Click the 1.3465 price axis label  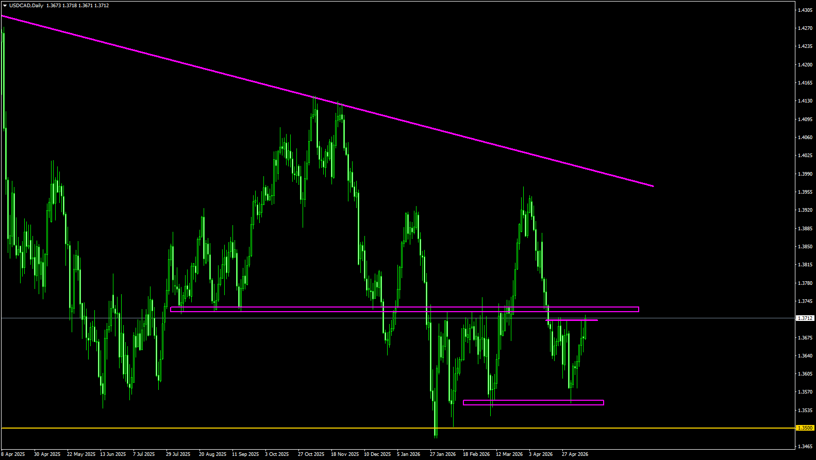[x=805, y=447]
